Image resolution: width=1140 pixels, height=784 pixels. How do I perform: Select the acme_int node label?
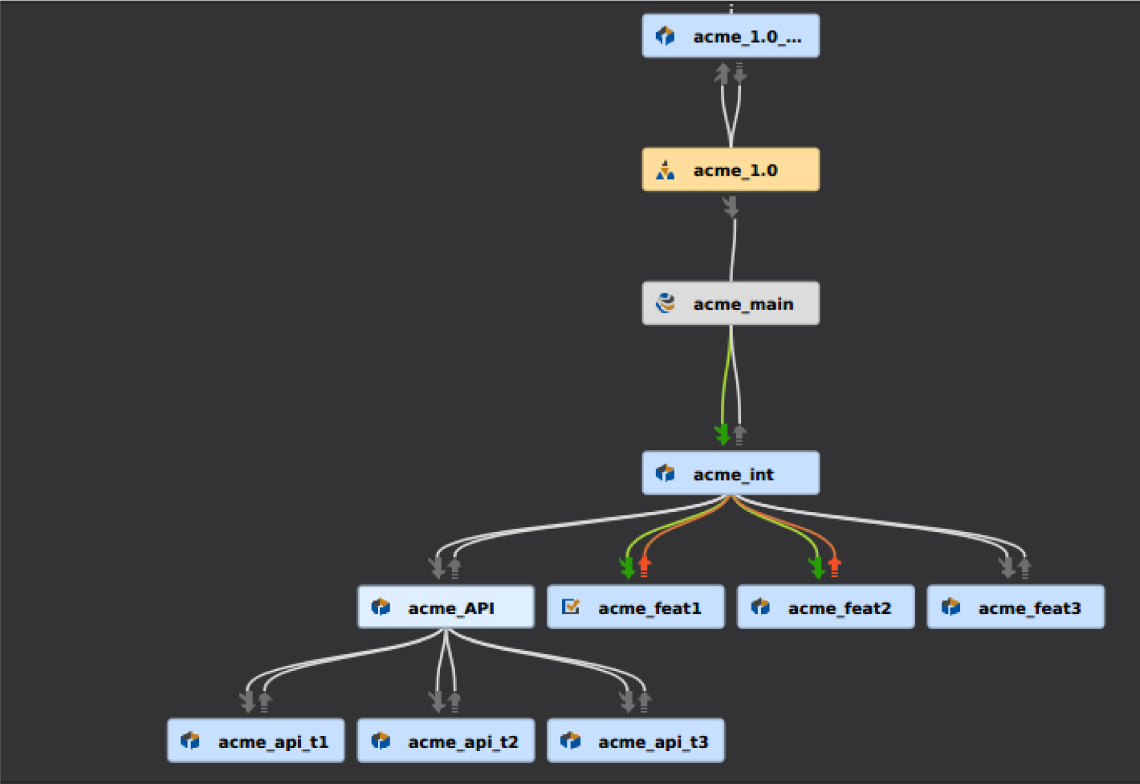(733, 474)
